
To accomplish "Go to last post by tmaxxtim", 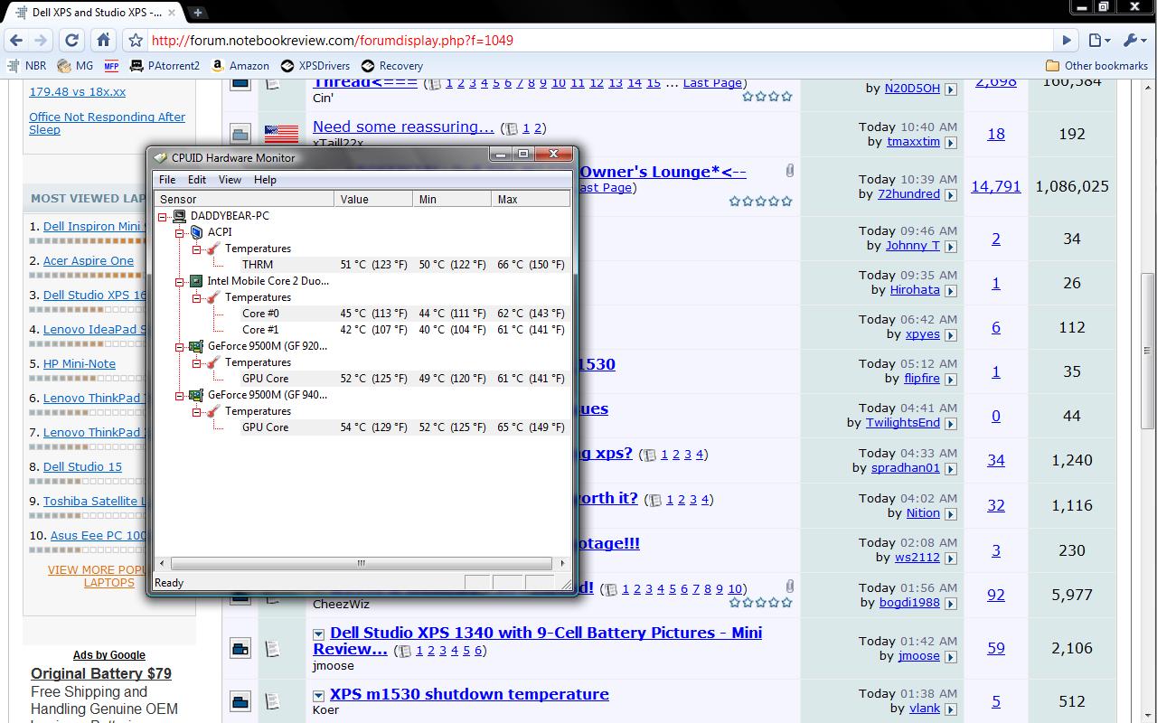I will click(951, 143).
